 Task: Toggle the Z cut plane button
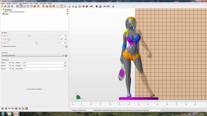pyautogui.click(x=5, y=43)
